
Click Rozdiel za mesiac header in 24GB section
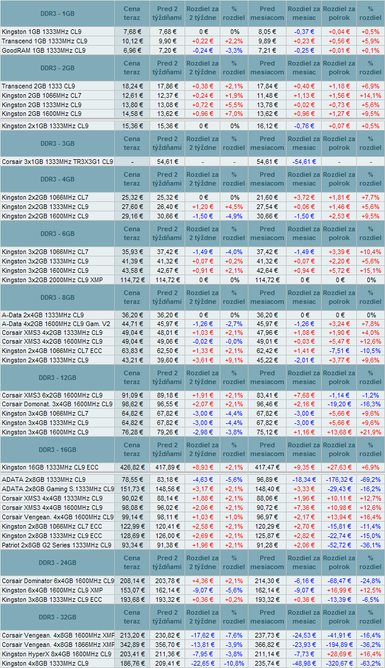pos(304,563)
